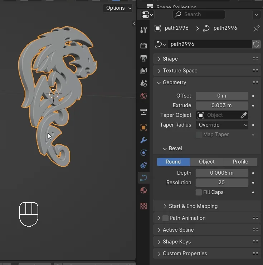Expand Start & End Mapping subpanel
Image resolution: width=263 pixels, height=265 pixels.
tap(165, 206)
